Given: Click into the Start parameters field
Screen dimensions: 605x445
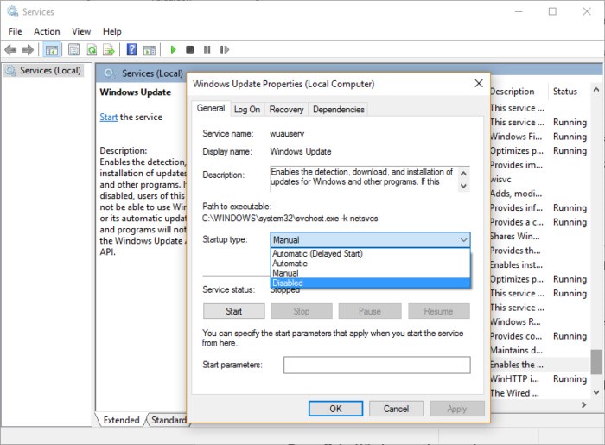Looking at the screenshot, I should [377, 365].
